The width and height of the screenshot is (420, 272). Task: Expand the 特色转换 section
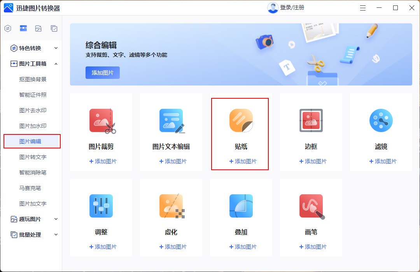point(31,48)
